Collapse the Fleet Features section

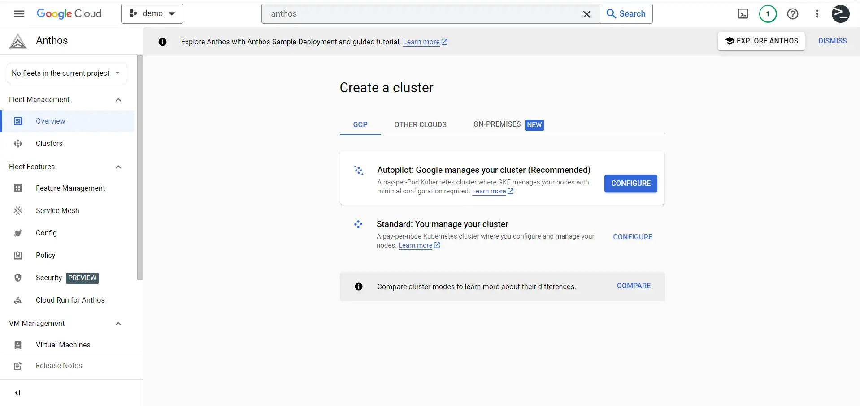[118, 167]
